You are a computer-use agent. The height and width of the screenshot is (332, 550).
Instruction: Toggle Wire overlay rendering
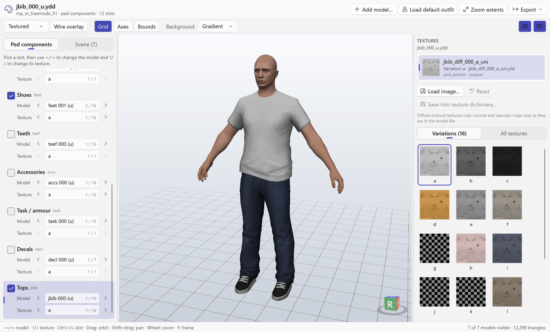[x=69, y=26]
